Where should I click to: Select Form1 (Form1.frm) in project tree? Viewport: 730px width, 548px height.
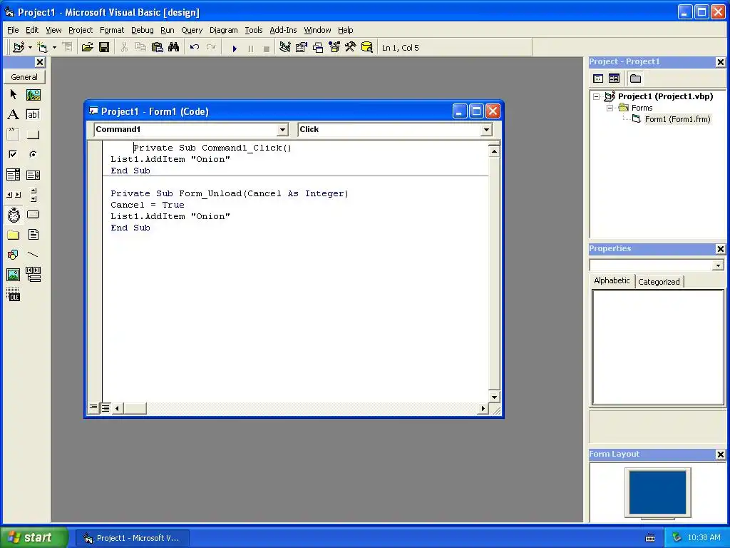pos(677,119)
